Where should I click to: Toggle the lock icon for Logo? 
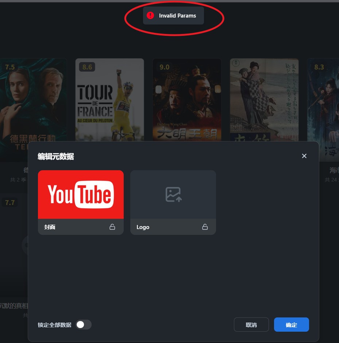pos(205,227)
